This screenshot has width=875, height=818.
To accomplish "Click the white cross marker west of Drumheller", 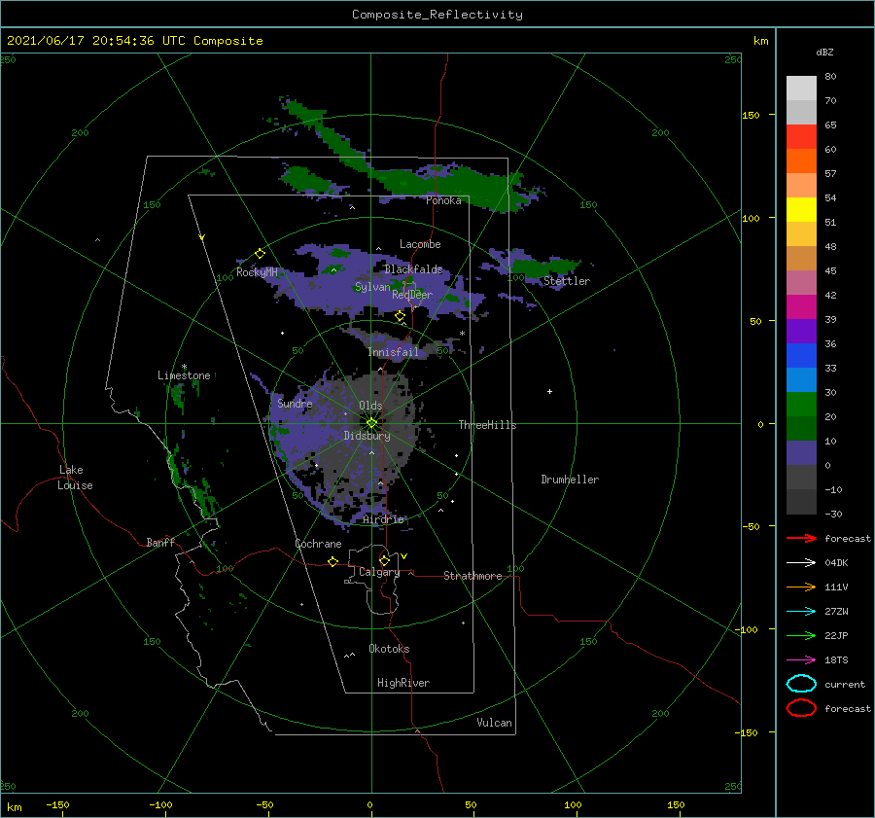I will [x=549, y=391].
